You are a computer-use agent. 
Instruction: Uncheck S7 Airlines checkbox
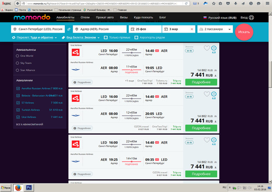point(18,103)
